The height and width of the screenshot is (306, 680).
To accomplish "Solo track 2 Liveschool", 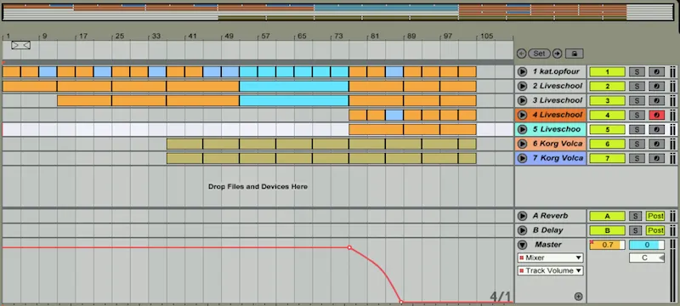I will (637, 86).
